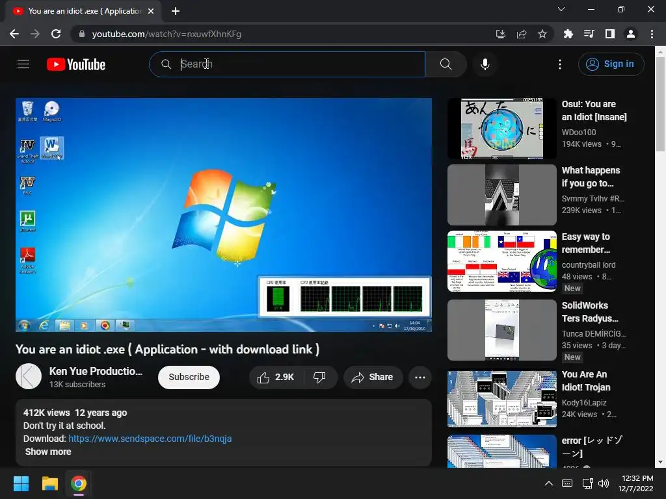Share this video
The height and width of the screenshot is (499, 666).
pyautogui.click(x=373, y=377)
